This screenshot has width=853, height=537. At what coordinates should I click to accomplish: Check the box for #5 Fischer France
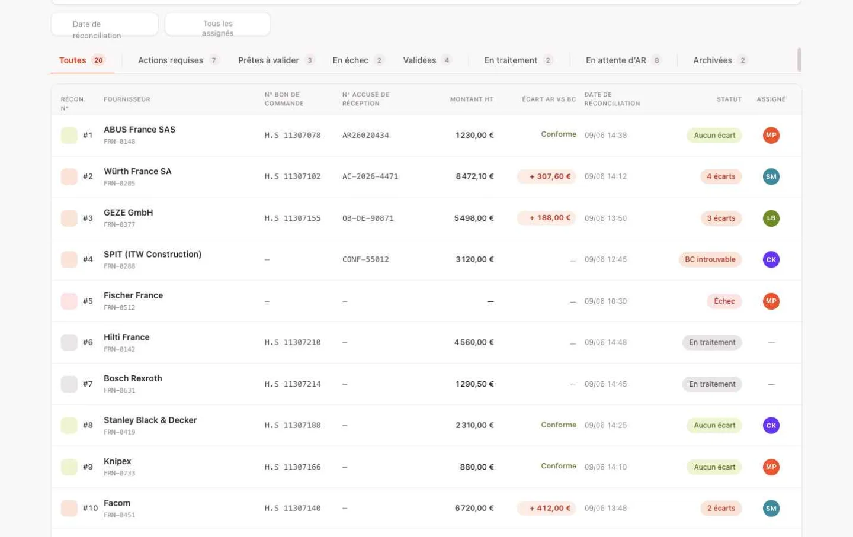tap(69, 301)
